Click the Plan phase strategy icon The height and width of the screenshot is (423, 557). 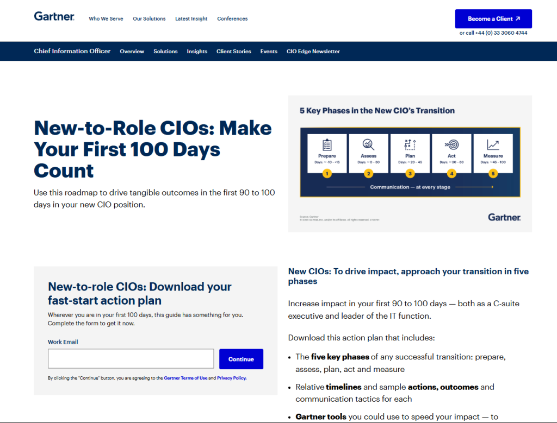(410, 144)
